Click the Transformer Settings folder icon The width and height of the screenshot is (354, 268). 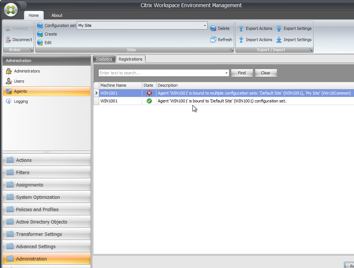pyautogui.click(x=10, y=234)
